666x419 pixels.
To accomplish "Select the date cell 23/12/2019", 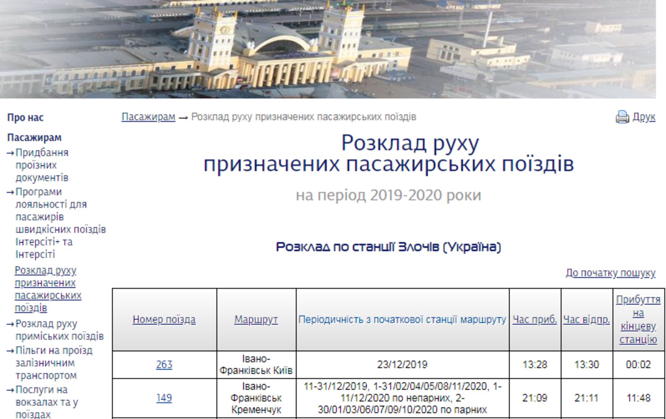I will (402, 365).
